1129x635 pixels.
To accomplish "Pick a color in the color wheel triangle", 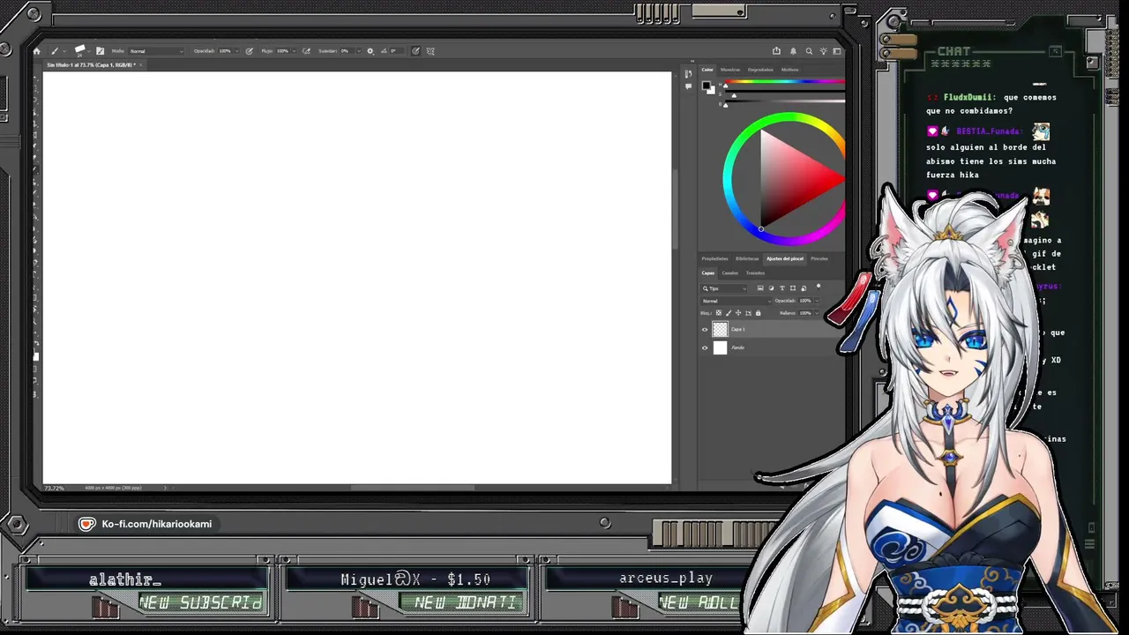I will coord(791,178).
